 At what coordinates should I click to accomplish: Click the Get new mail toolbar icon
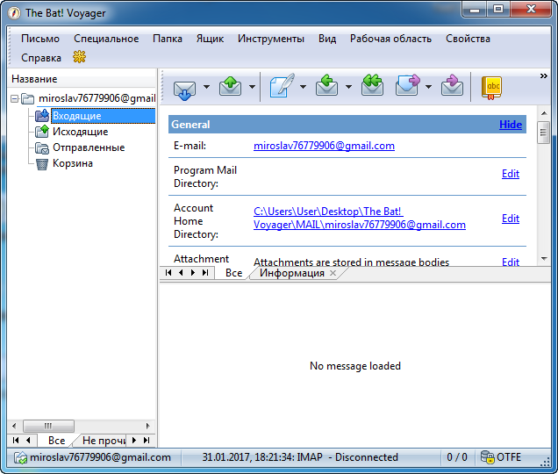point(184,89)
